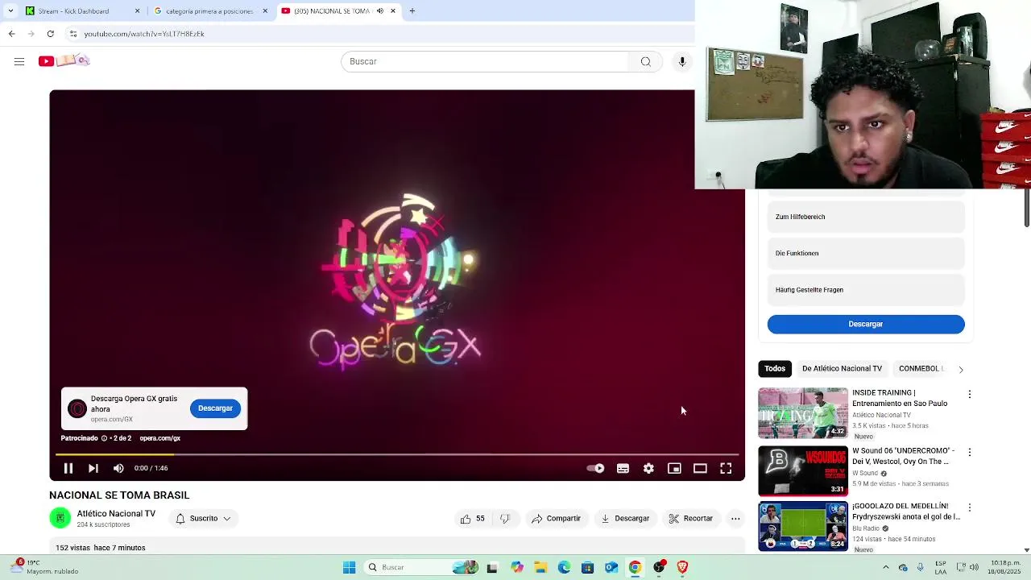
Task: Select Die Funktionen entry in the ad panel
Action: pos(866,253)
